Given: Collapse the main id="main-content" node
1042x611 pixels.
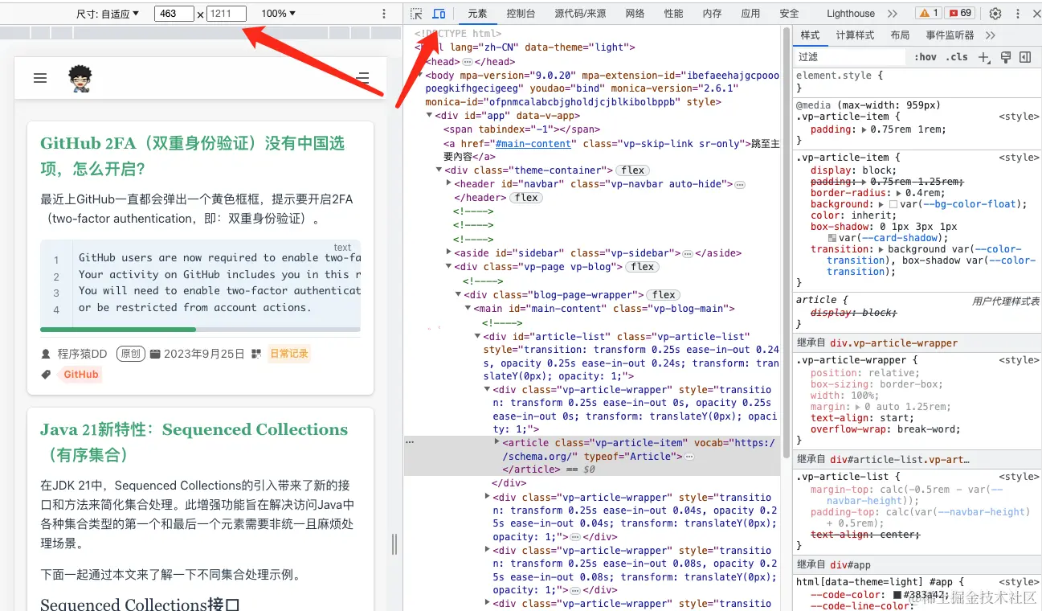Looking at the screenshot, I should click(468, 309).
